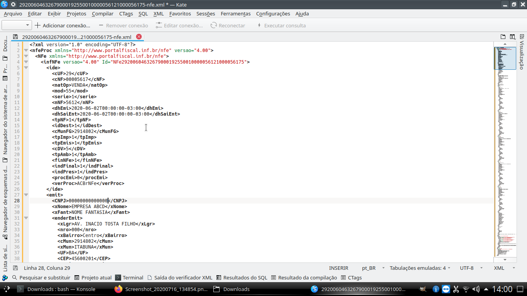Click the CTags bottom panel button
527x296 pixels.
click(351, 277)
